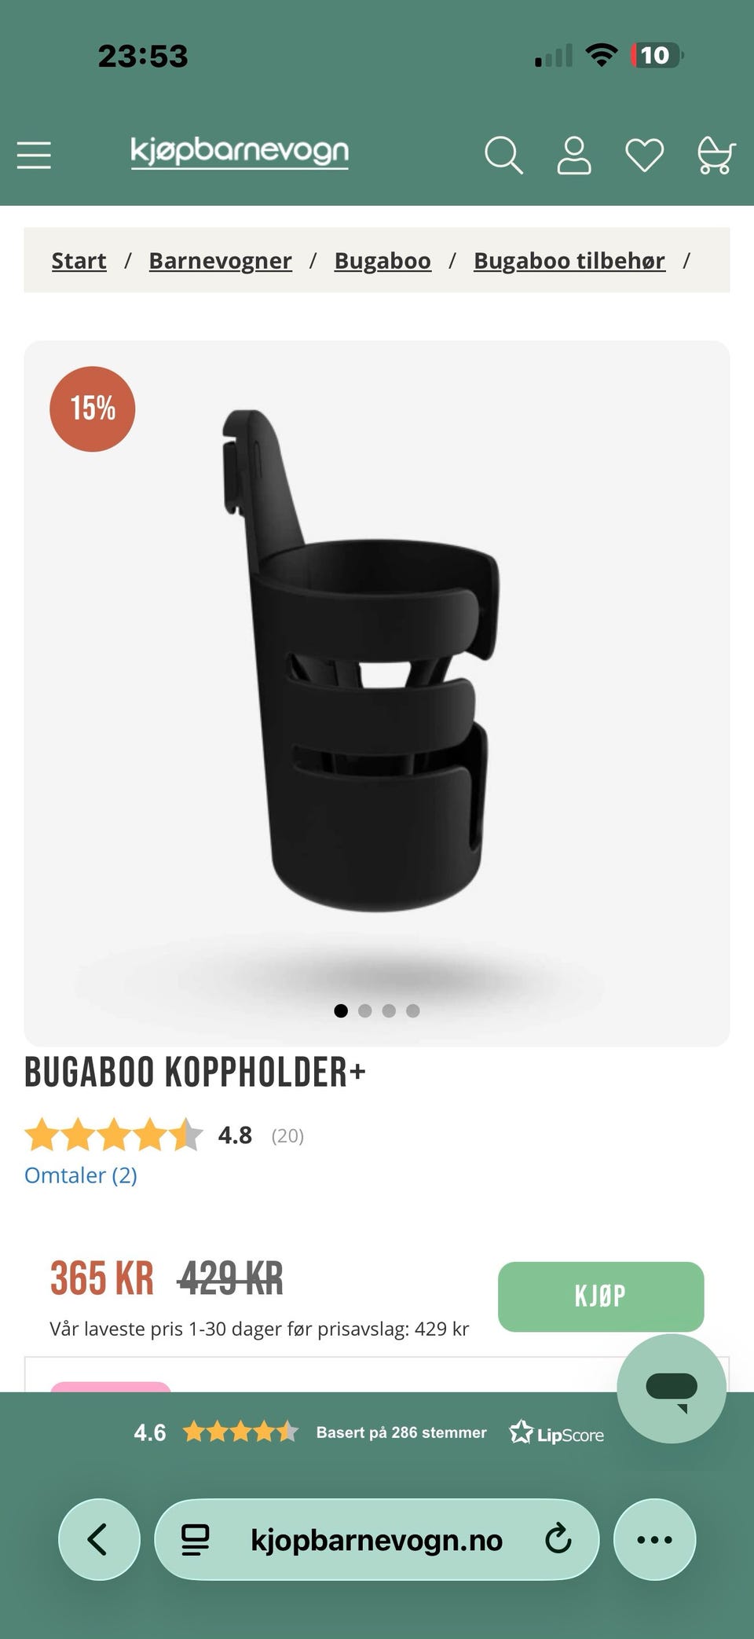This screenshot has width=754, height=1639.
Task: Click the kjøpbarnevogn logo
Action: (240, 152)
